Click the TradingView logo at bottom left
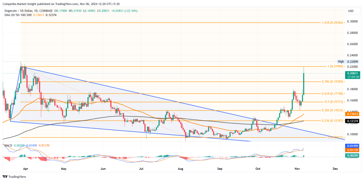Viewport: 364px width, 181px height. [x=14, y=177]
